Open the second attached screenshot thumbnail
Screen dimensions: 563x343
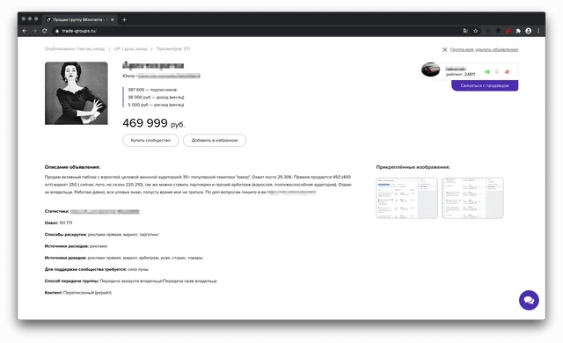pos(472,198)
